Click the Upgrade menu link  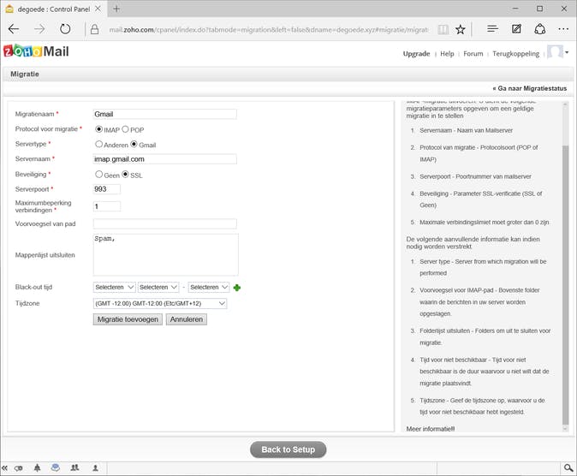click(x=416, y=54)
